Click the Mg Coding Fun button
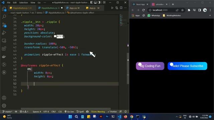Image resolution: width=214 pixels, height=120 pixels. click(x=150, y=66)
